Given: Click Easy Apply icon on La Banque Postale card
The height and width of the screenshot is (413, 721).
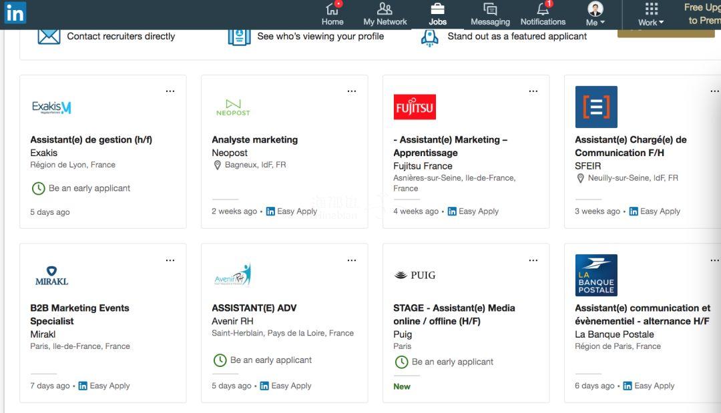Looking at the screenshot, I should pyautogui.click(x=627, y=386).
